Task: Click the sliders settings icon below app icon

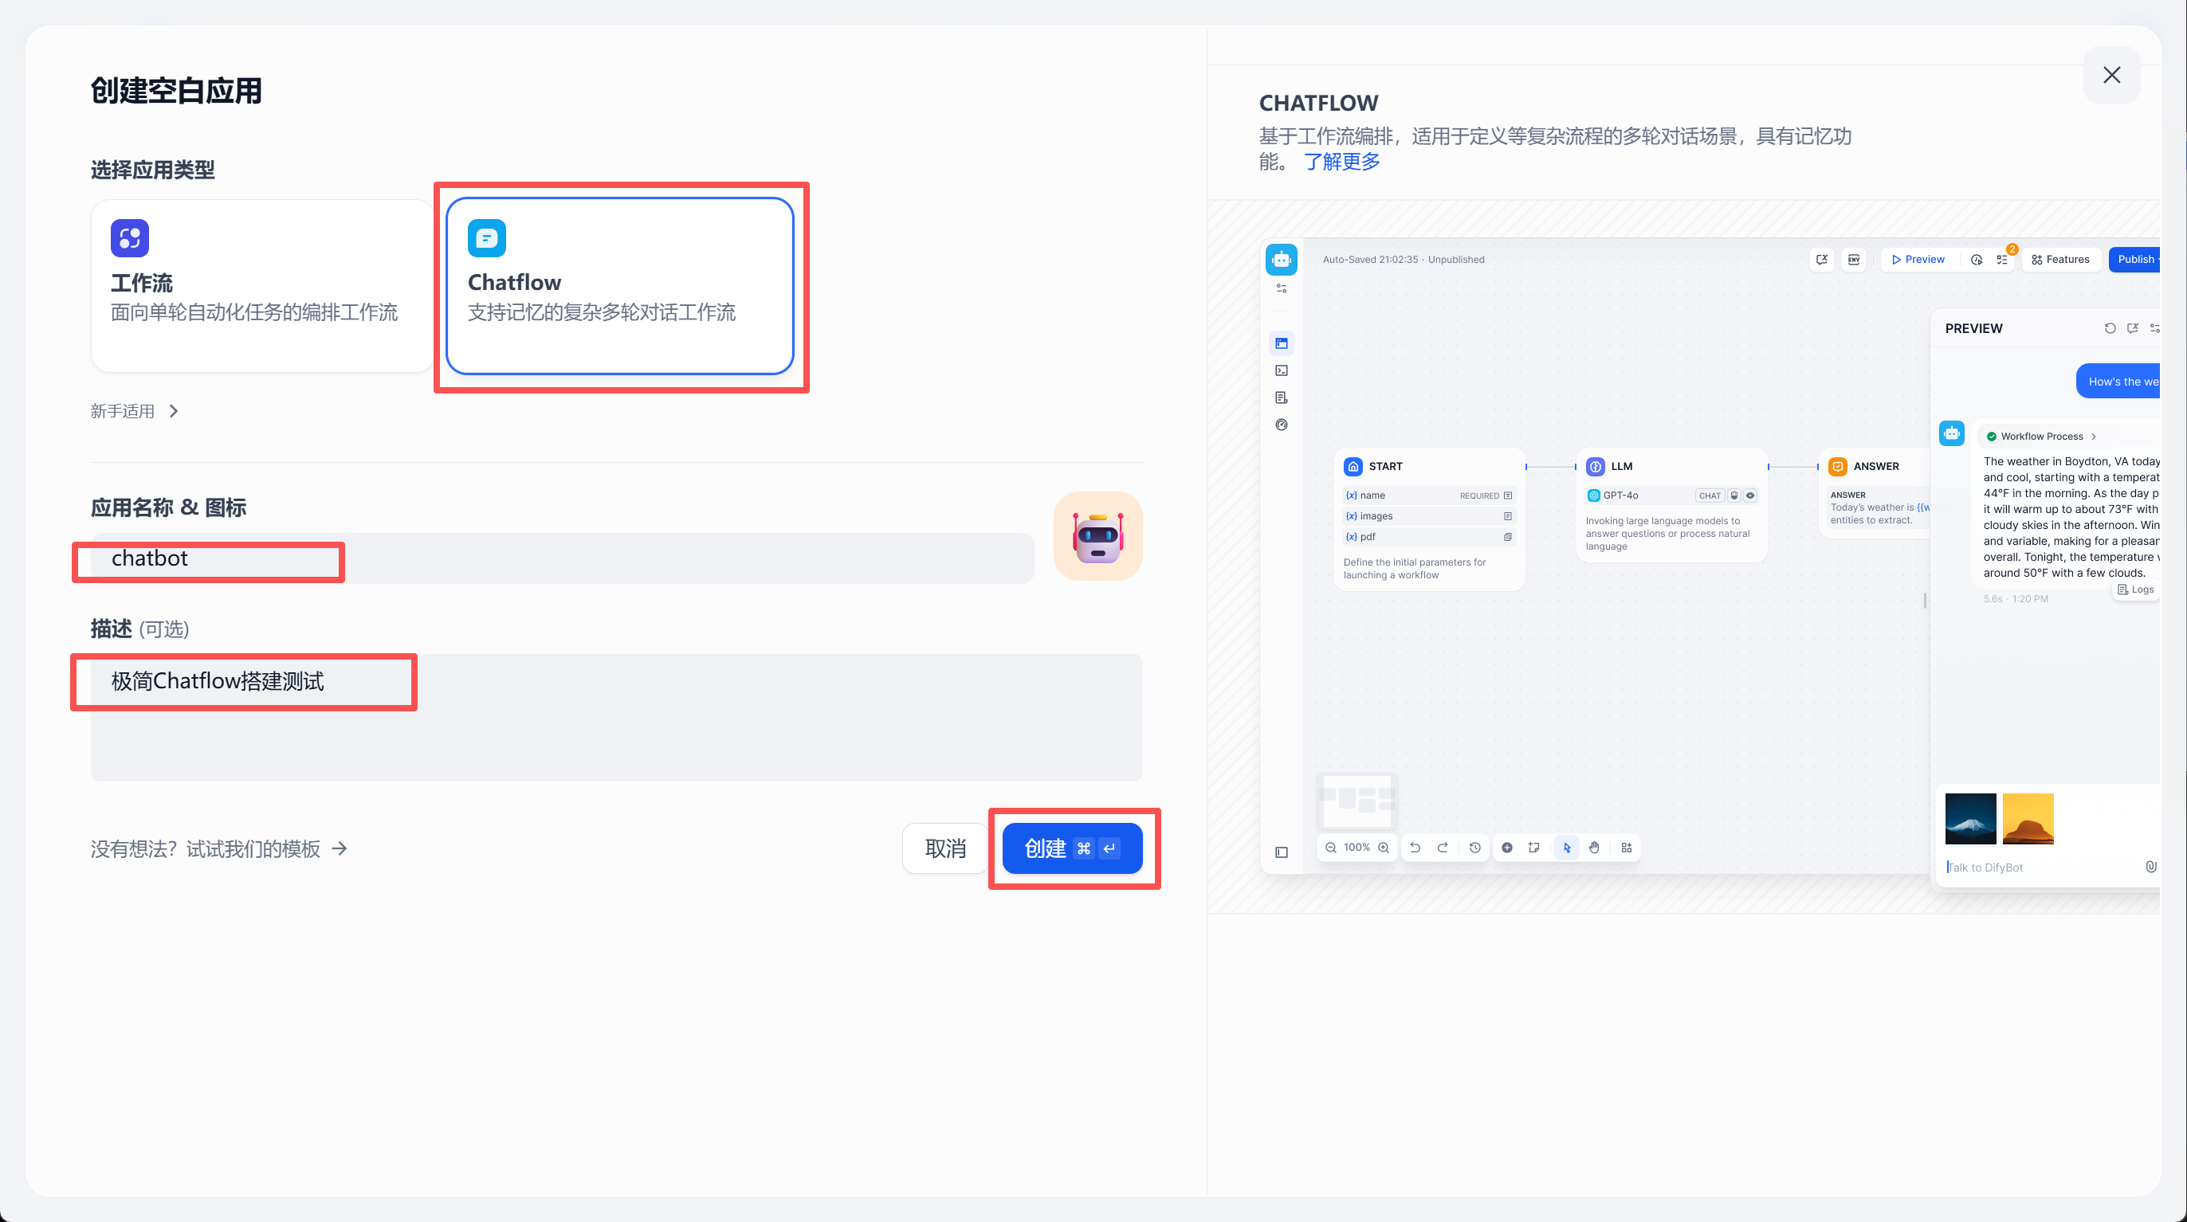Action: [x=1281, y=289]
